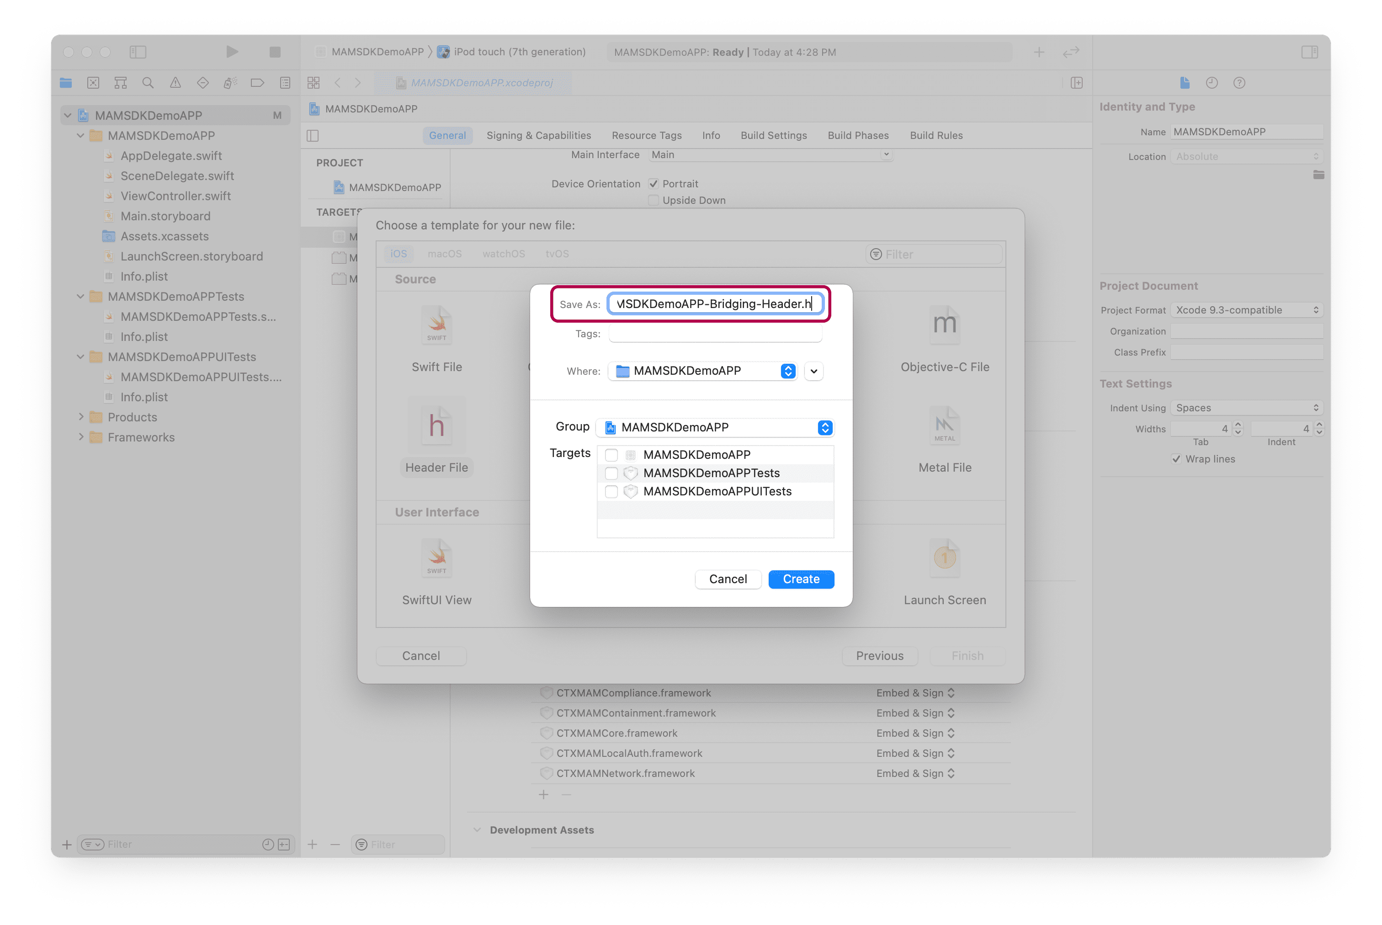Select the Metal File template icon
This screenshot has height=925, width=1382.
click(944, 426)
